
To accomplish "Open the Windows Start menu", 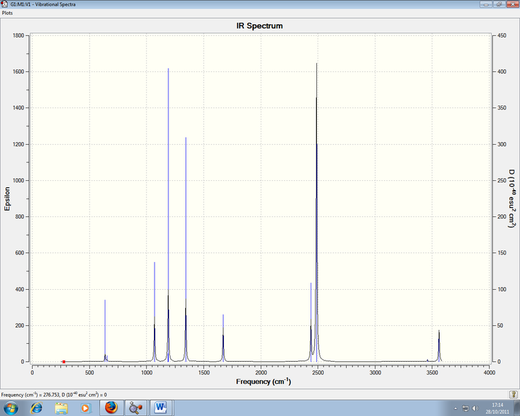I will click(10, 408).
